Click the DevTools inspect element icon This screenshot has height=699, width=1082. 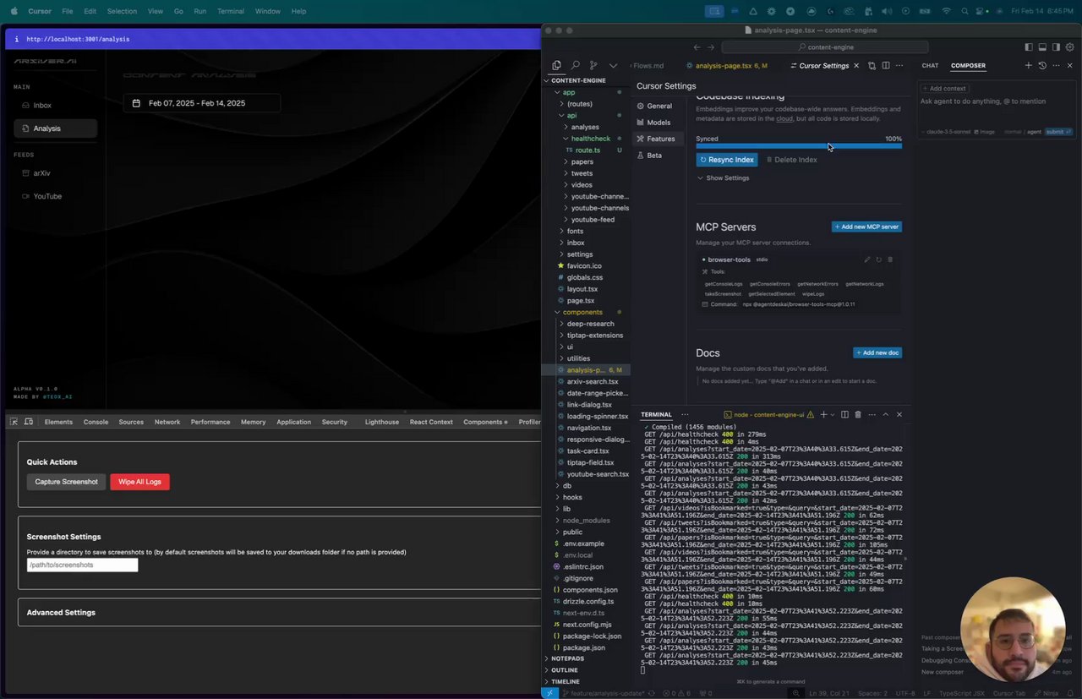point(14,422)
